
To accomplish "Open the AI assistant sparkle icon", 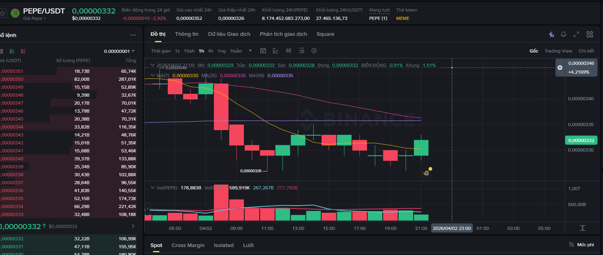I will coord(552,34).
